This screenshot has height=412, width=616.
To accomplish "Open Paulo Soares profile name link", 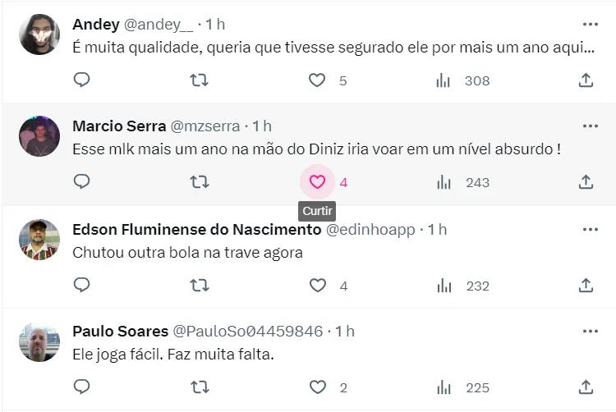I will pyautogui.click(x=118, y=331).
